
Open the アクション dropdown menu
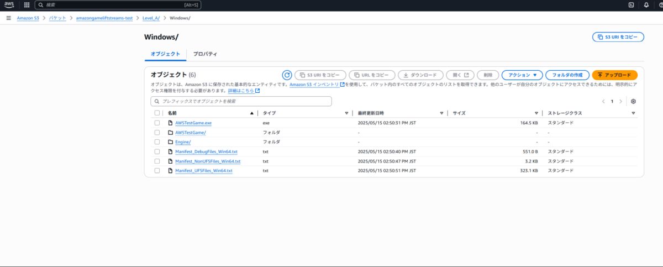[522, 75]
